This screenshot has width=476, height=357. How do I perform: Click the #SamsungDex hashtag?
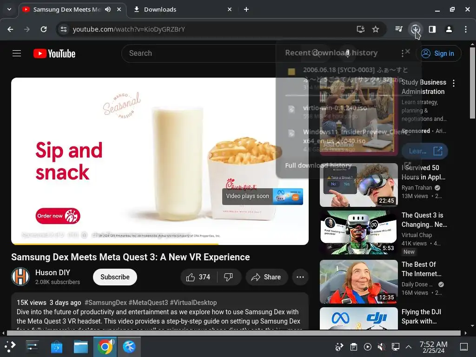point(106,303)
